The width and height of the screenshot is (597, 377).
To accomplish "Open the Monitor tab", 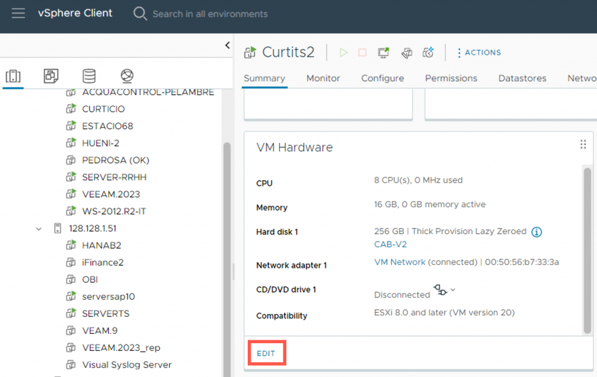I will coord(323,78).
